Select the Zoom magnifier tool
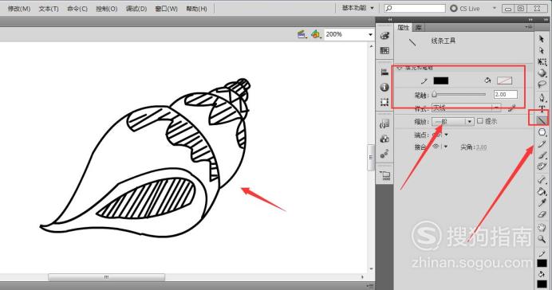 click(x=542, y=239)
